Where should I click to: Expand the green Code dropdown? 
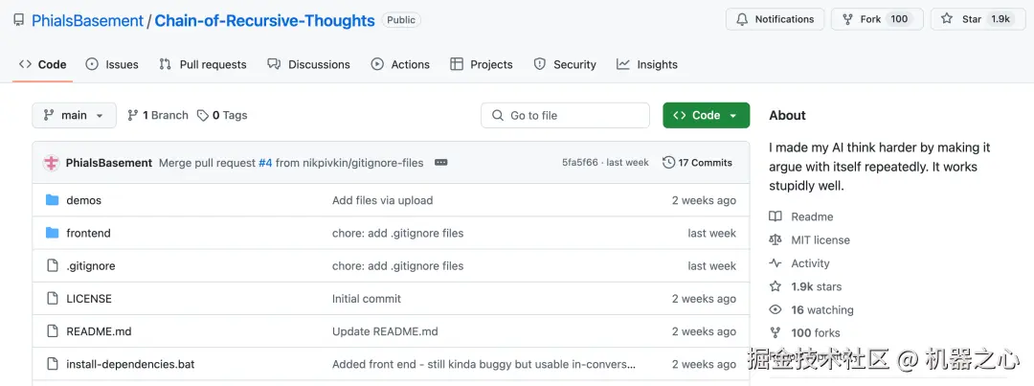tap(706, 115)
